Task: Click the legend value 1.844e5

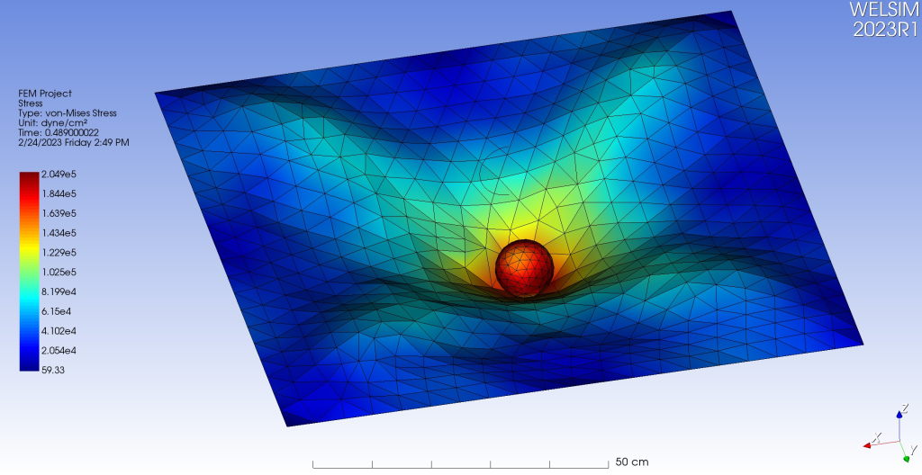Action: click(x=59, y=193)
